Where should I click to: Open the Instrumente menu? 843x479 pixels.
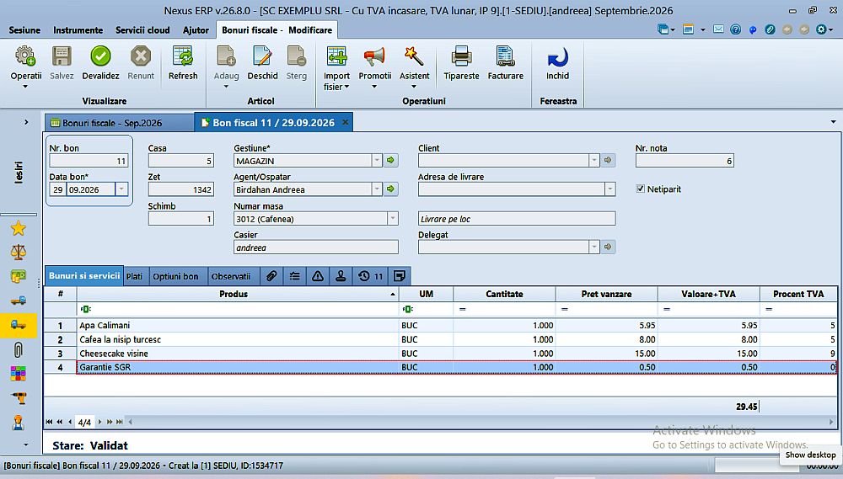[78, 30]
